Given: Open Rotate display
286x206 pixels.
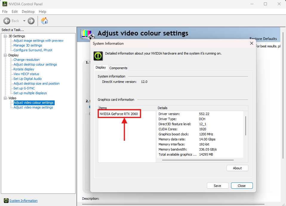Looking at the screenshot, I should coord(24,69).
